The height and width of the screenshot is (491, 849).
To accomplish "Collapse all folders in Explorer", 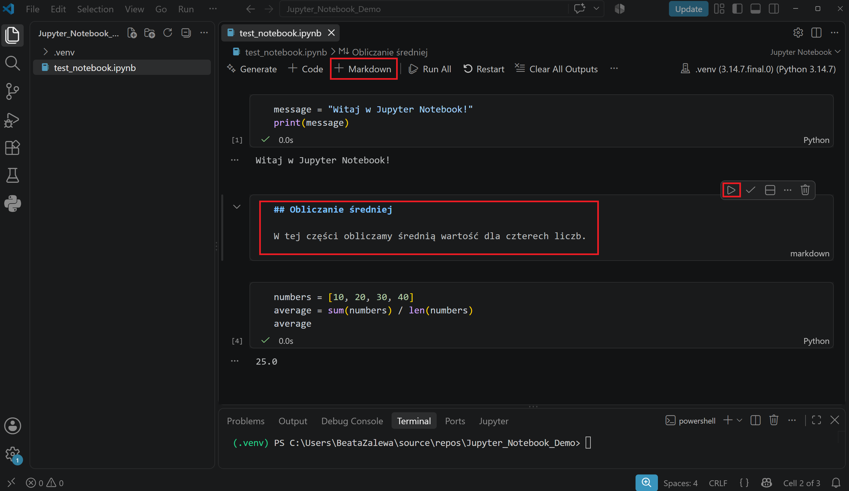I will point(186,33).
